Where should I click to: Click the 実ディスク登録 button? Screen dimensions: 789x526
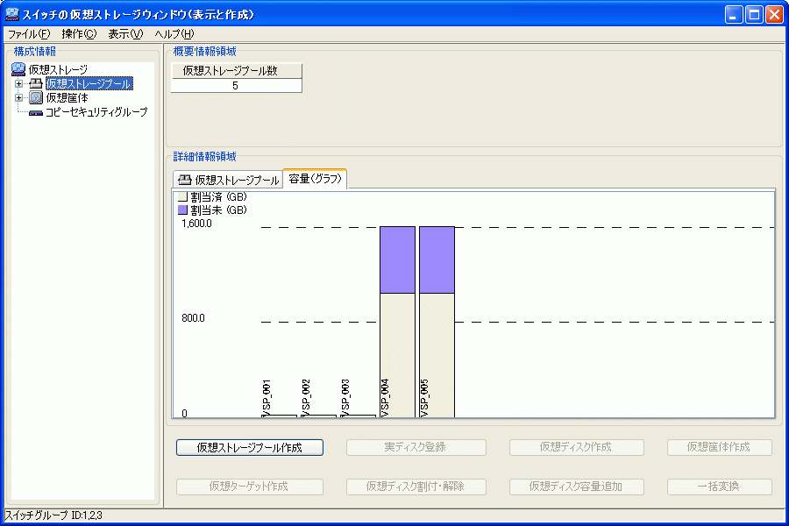point(416,447)
